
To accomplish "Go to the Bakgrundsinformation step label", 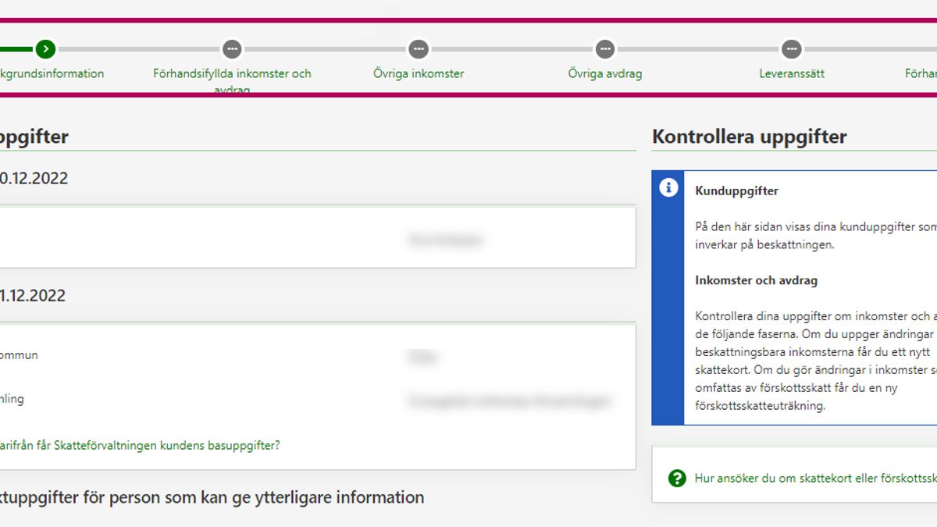I will click(52, 73).
